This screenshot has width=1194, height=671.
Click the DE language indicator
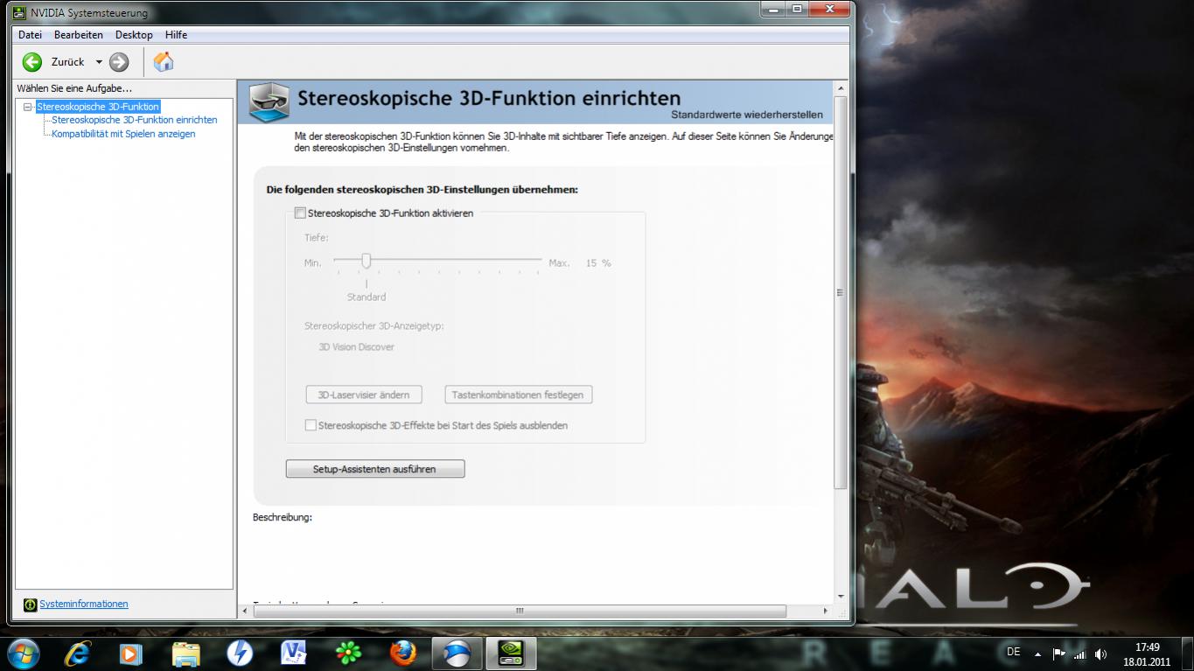point(1014,652)
